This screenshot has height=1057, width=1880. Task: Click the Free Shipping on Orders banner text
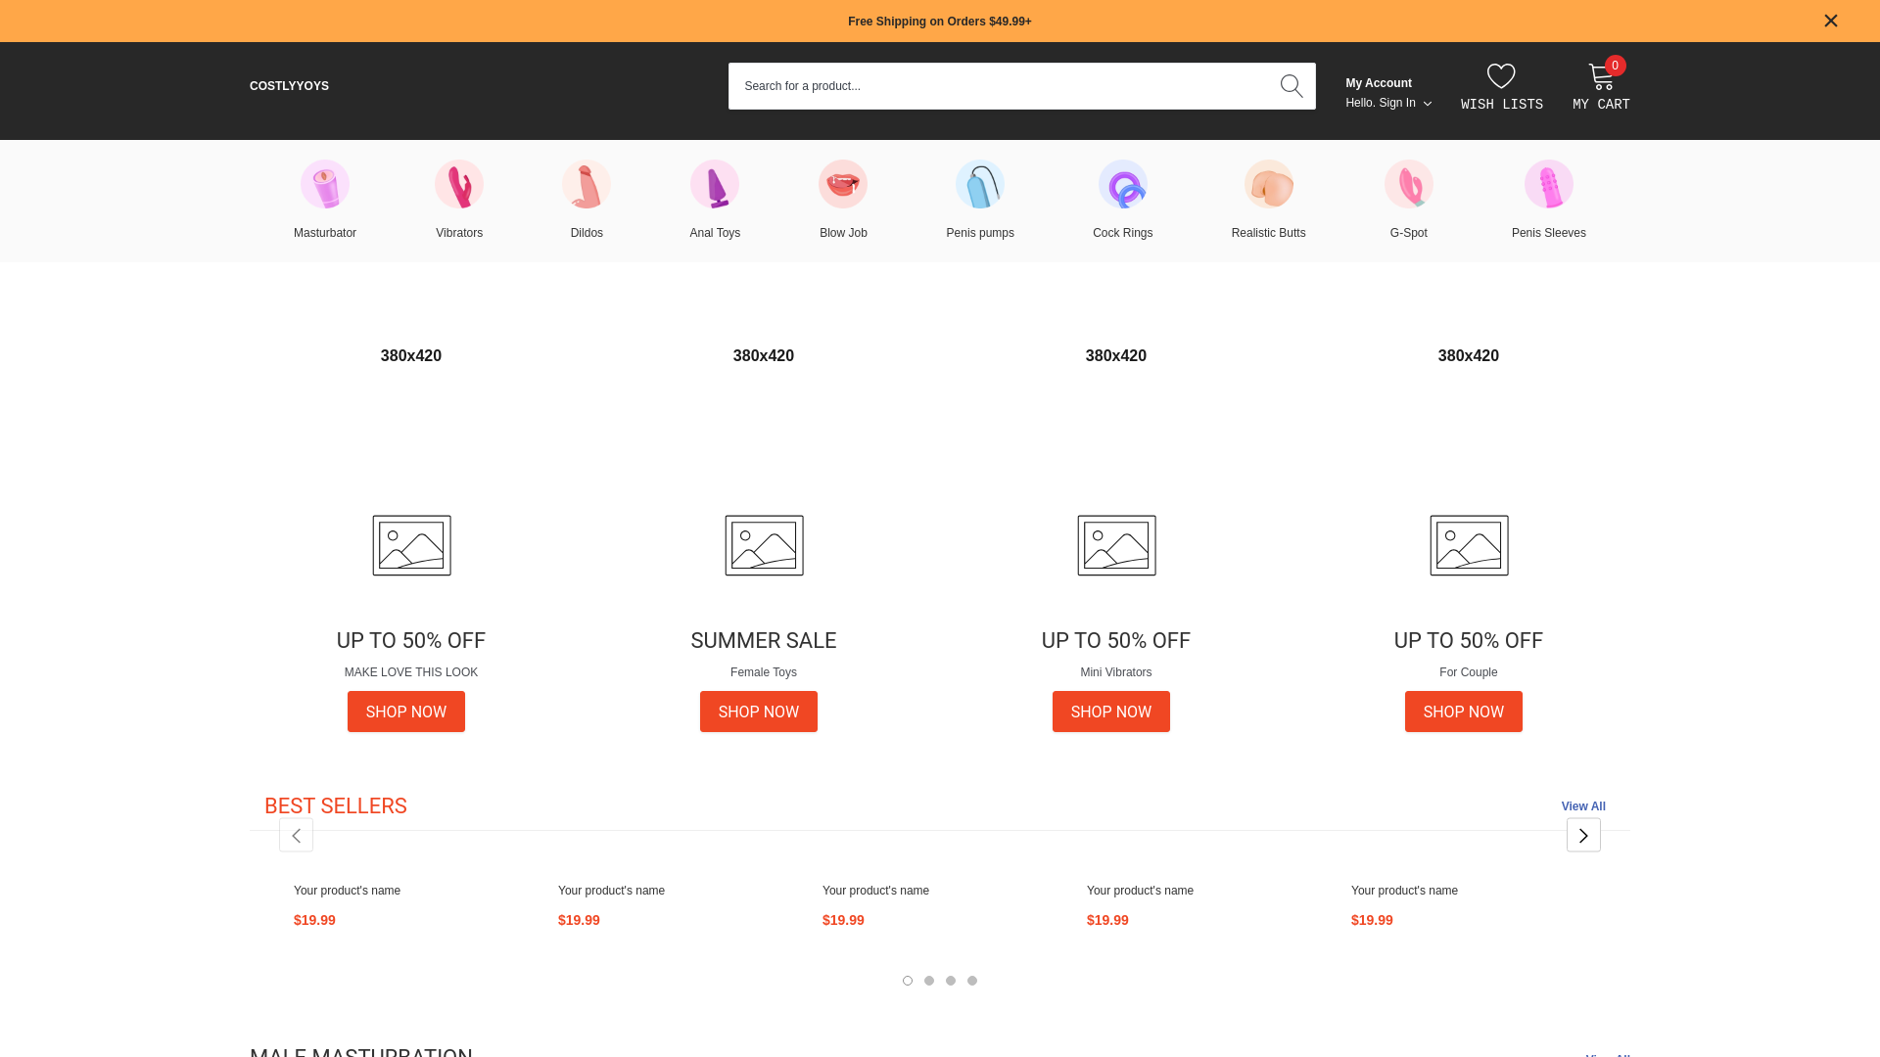940,22
